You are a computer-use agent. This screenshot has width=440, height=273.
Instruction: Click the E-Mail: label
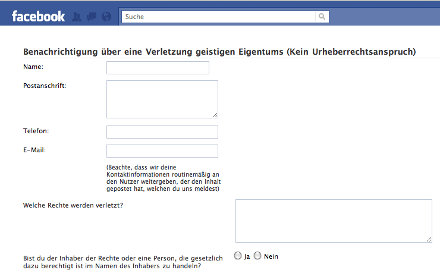click(x=34, y=150)
